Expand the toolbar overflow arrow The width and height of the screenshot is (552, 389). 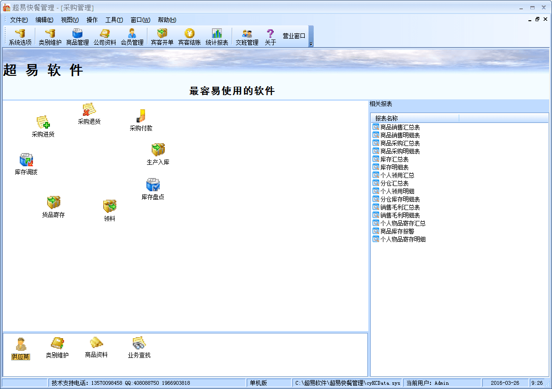pos(311,44)
